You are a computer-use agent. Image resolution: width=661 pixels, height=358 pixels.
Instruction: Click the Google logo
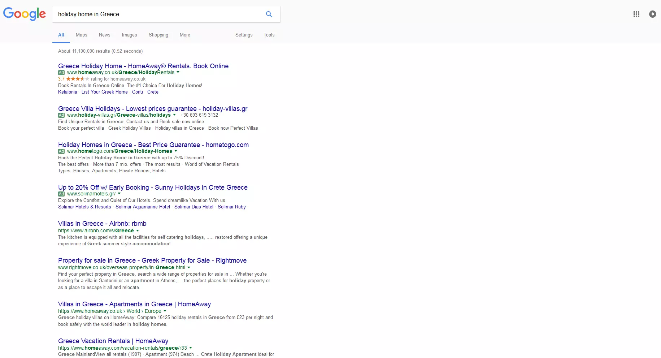(25, 14)
